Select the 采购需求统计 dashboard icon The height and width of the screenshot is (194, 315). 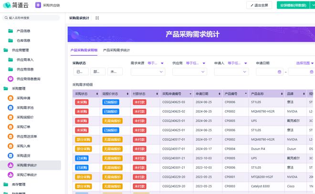point(10,165)
